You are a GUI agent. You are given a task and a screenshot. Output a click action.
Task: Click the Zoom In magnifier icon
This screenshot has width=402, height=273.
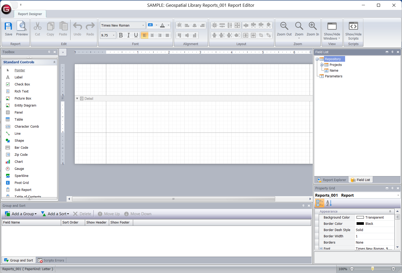[x=312, y=26]
